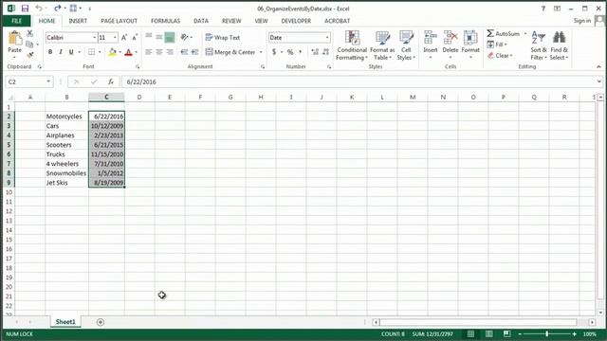Toggle top align
Image resolution: width=607 pixels, height=341 pixels.
[x=149, y=37]
